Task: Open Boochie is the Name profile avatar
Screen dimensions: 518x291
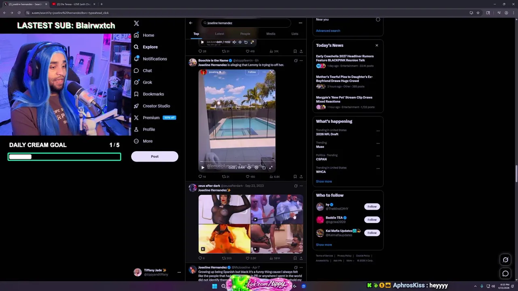Action: 193,62
